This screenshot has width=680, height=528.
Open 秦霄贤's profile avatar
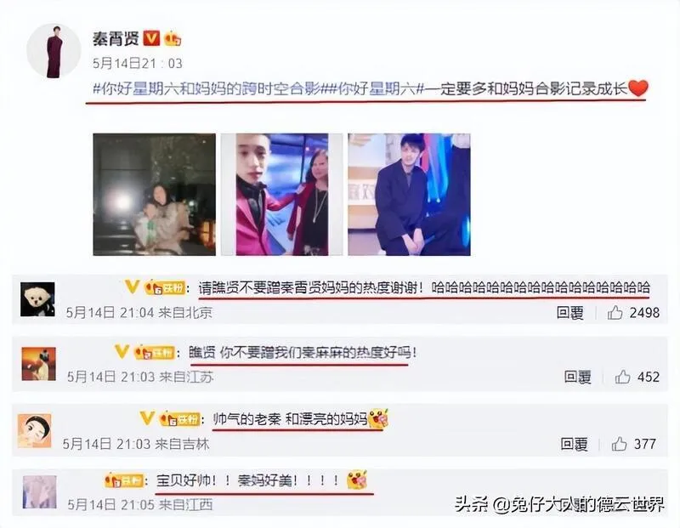[54, 51]
